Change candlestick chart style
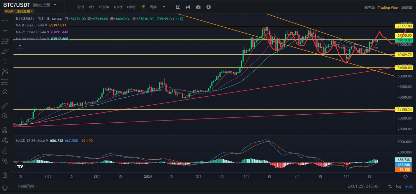416x194 pixels. click(188, 7)
